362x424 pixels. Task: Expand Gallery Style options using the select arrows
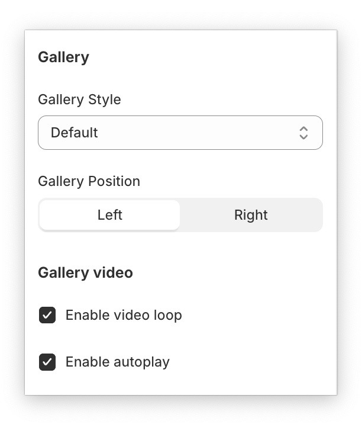coord(303,133)
